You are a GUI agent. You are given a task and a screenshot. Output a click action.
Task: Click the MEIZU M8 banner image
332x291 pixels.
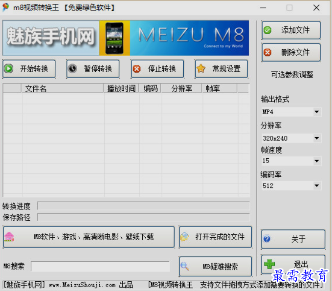tap(190, 38)
